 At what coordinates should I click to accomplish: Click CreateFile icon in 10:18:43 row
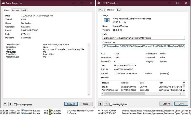coord(51,113)
